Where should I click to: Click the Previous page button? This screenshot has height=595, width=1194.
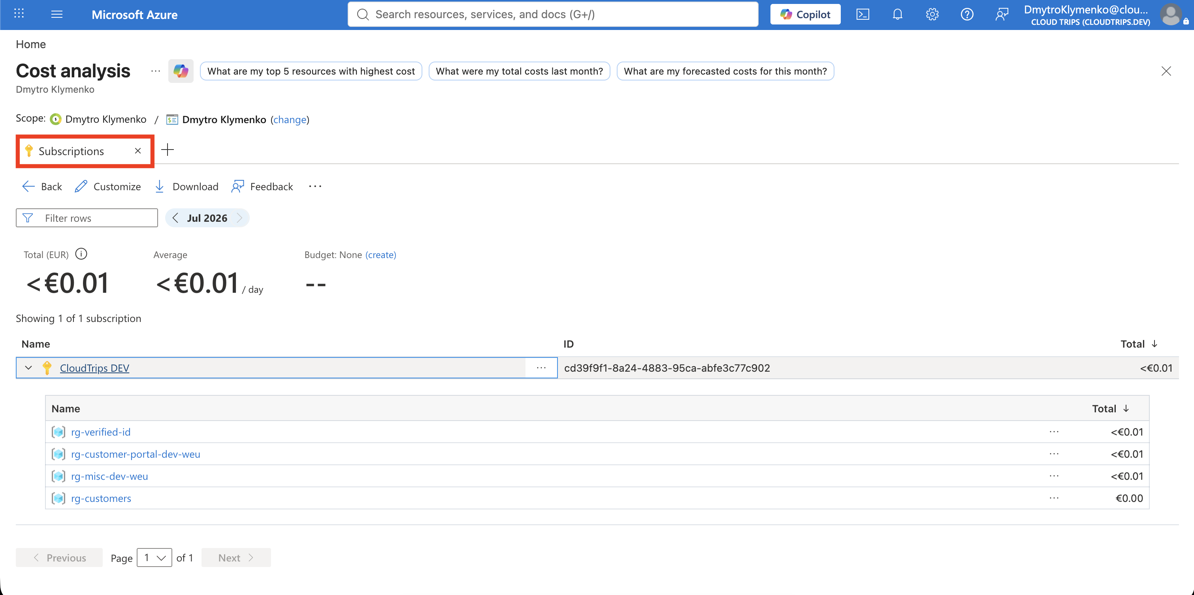pos(59,558)
